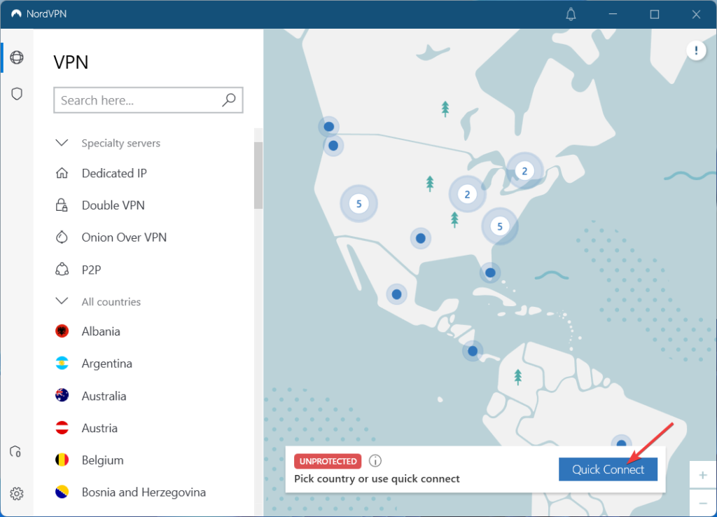
Task: Select the globe VPN sidebar icon
Action: [x=17, y=57]
